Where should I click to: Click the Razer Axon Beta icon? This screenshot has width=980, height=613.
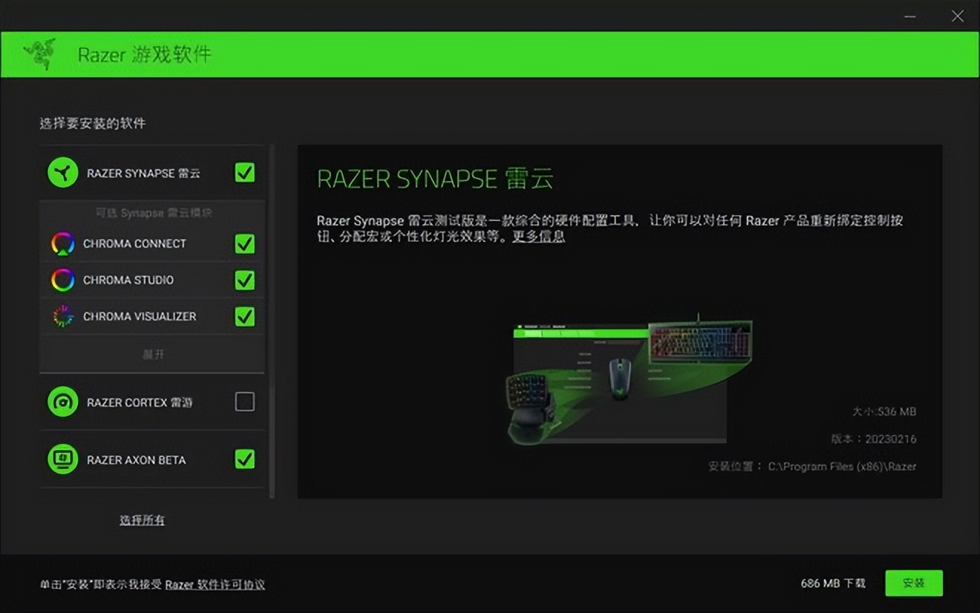63,459
